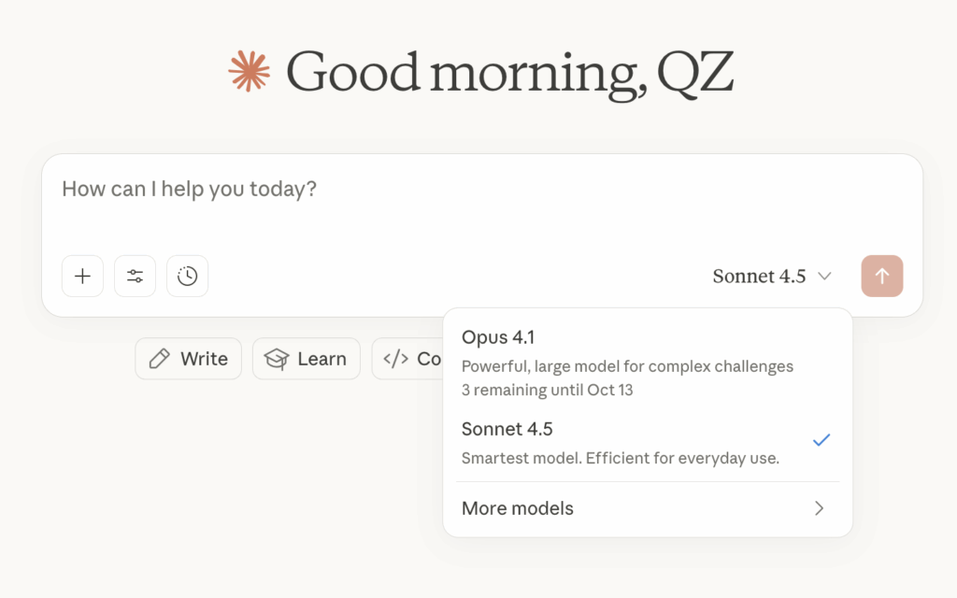This screenshot has width=957, height=598.
Task: Click the pencil icon on Write
Action: 160,359
